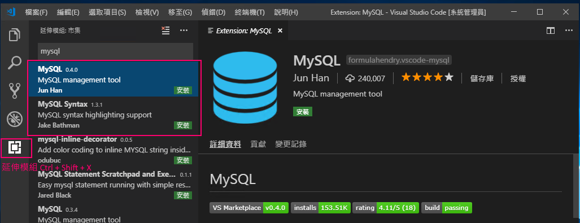Open the Debug view icon
Viewport: 580px width, 223px height.
(x=15, y=119)
